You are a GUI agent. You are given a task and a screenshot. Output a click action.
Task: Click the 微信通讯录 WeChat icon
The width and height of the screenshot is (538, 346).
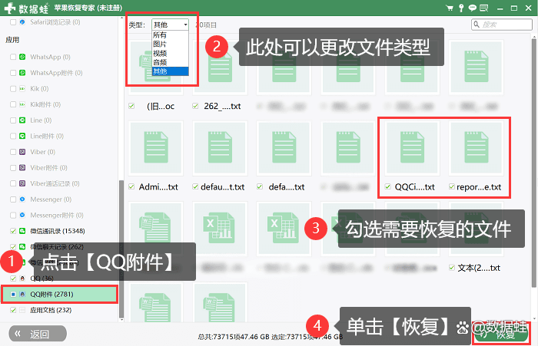22,231
